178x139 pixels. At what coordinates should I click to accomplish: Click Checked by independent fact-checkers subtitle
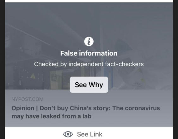(89, 64)
